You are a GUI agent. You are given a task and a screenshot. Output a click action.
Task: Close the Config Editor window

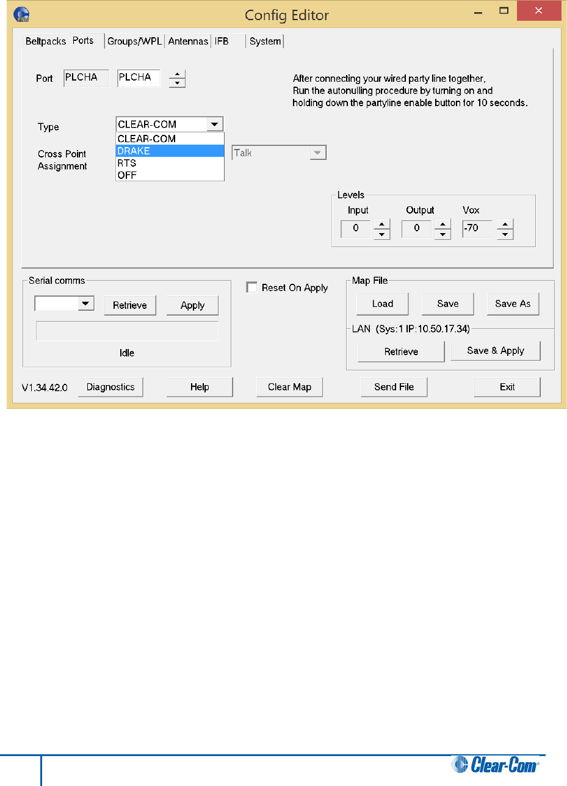click(539, 11)
